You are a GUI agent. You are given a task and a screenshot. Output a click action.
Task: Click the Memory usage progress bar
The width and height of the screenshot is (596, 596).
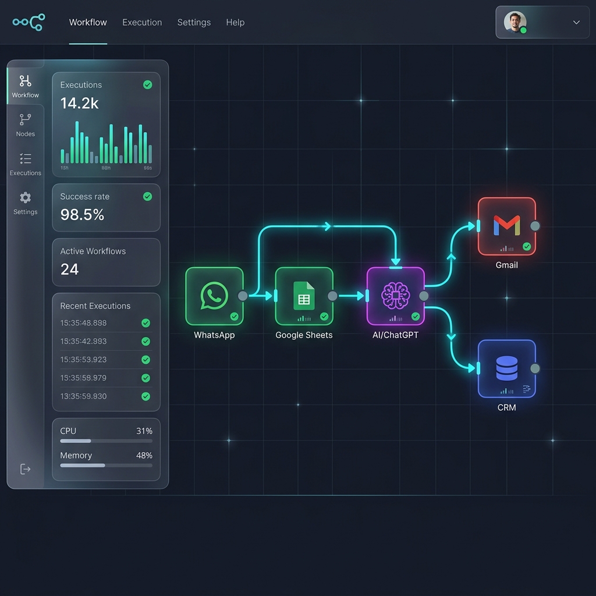(106, 465)
